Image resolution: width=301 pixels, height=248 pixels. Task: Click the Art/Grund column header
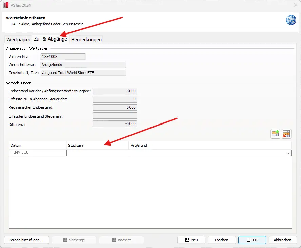[x=210, y=145]
